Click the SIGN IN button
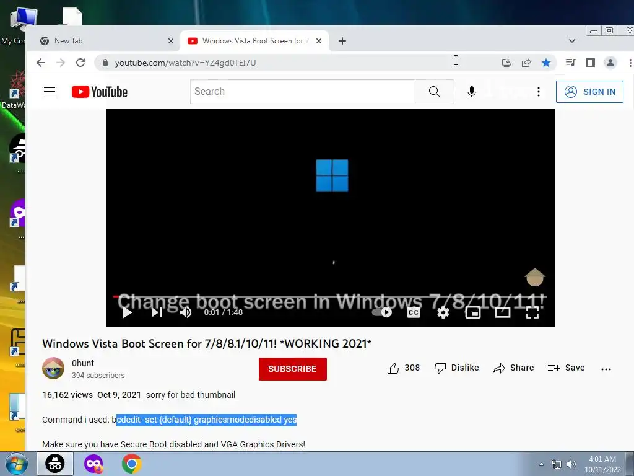Screen dimensions: 634x476 (589, 92)
